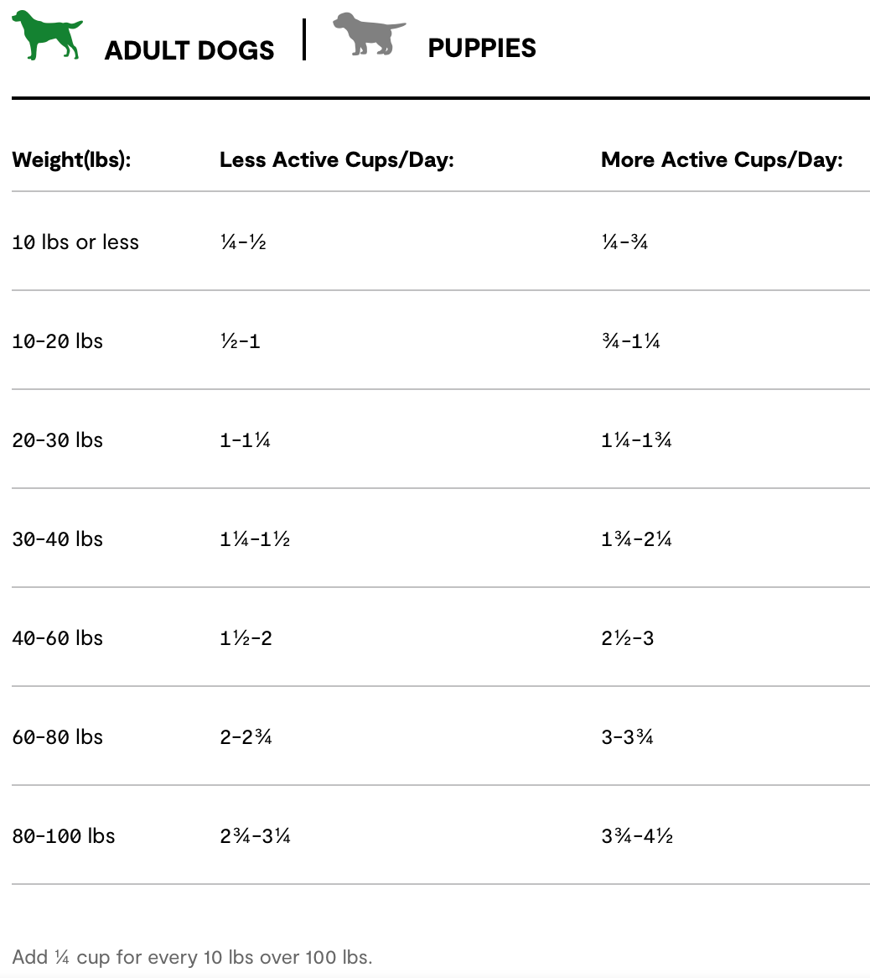Select the 80-100 lbs weight label
The image size is (870, 978).
(x=63, y=836)
